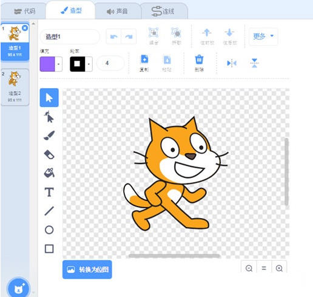
Task: Select the Fill bucket tool
Action: (x=49, y=173)
